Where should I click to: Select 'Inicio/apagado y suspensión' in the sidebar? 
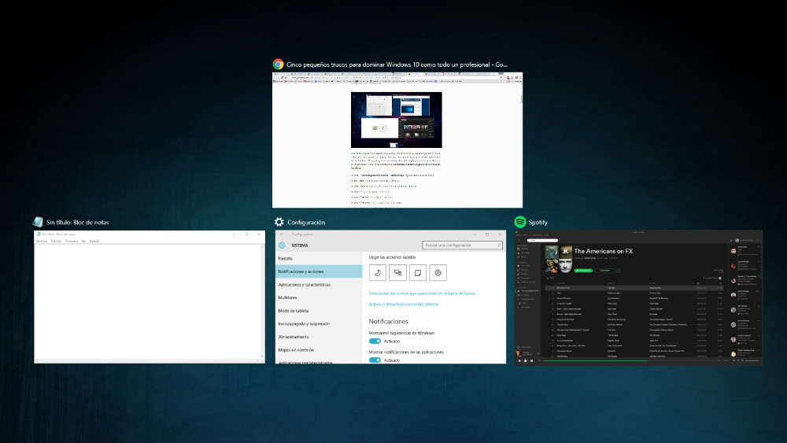click(x=319, y=323)
